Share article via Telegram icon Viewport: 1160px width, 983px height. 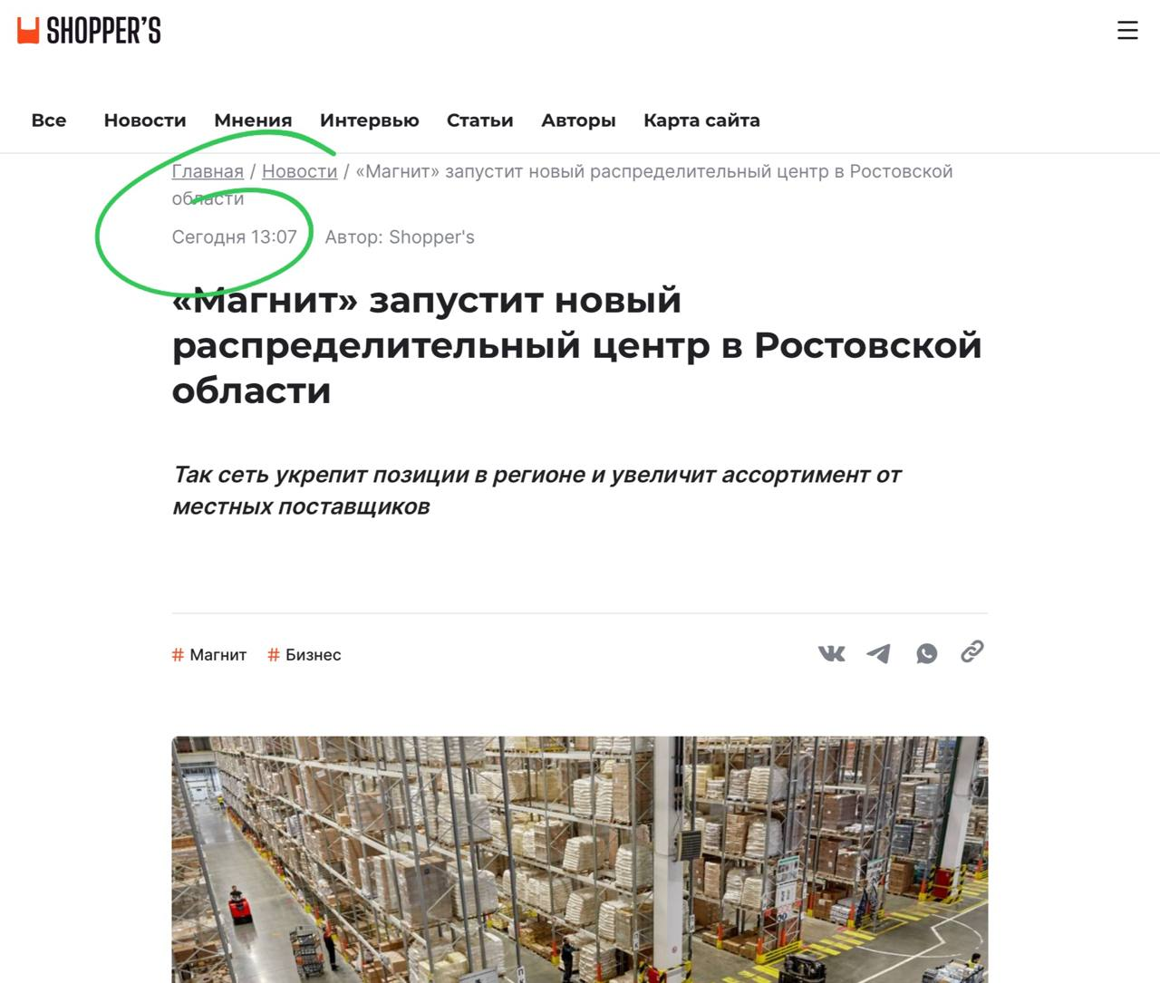878,653
